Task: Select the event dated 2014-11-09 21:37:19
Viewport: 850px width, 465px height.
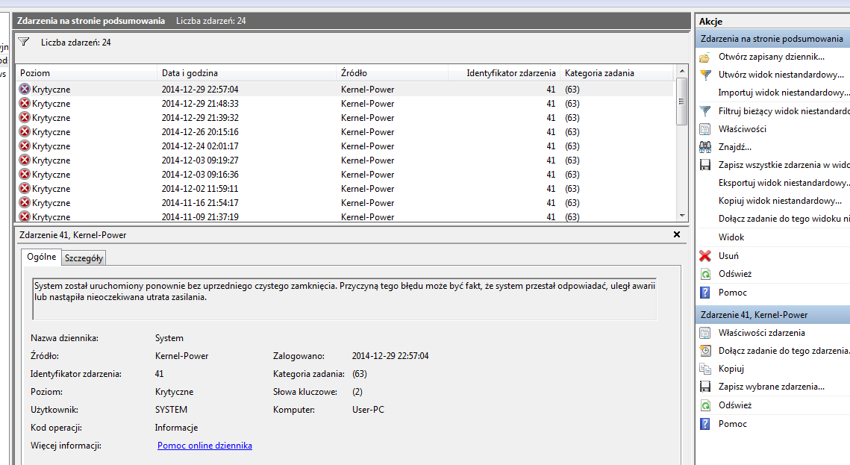Action: 346,216
